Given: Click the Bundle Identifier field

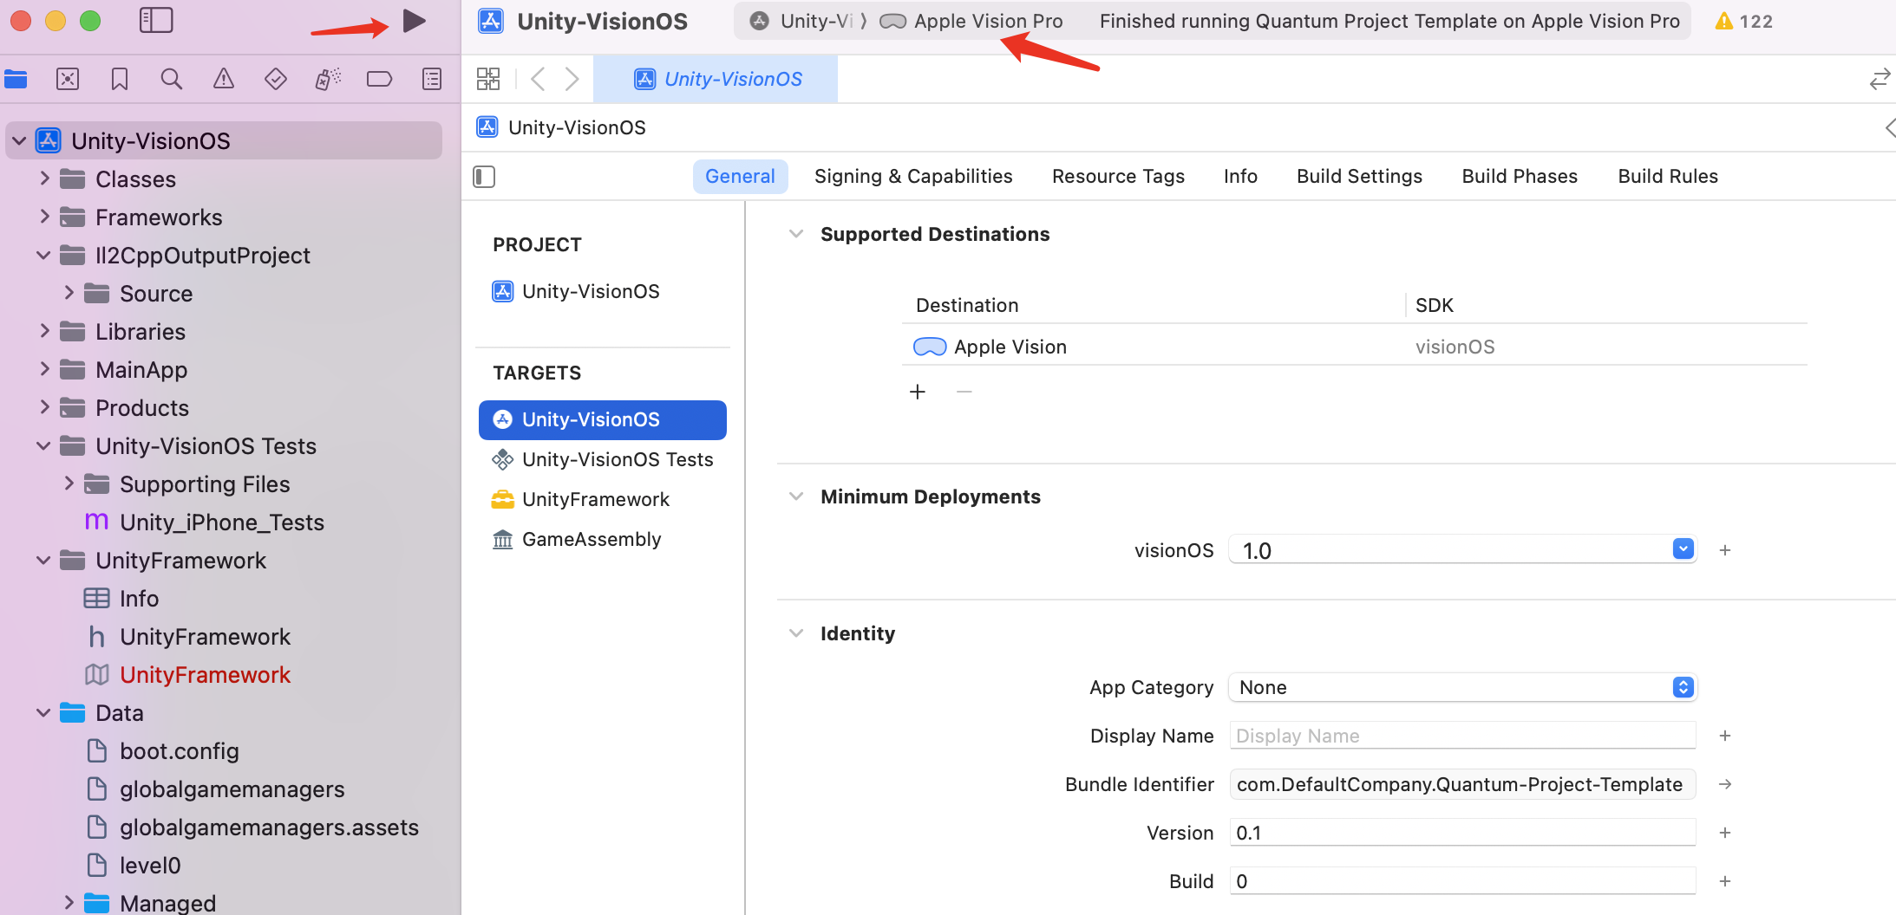Looking at the screenshot, I should 1462,784.
